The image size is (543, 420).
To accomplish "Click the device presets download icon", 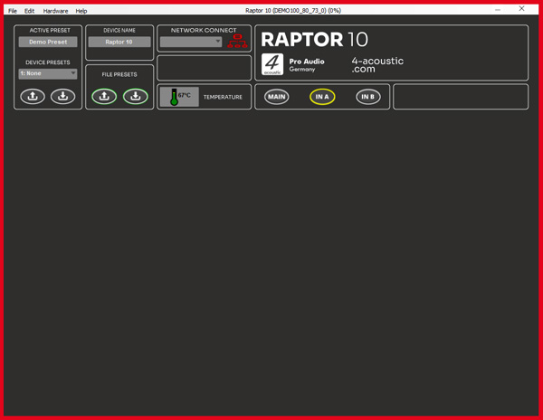I will click(62, 96).
